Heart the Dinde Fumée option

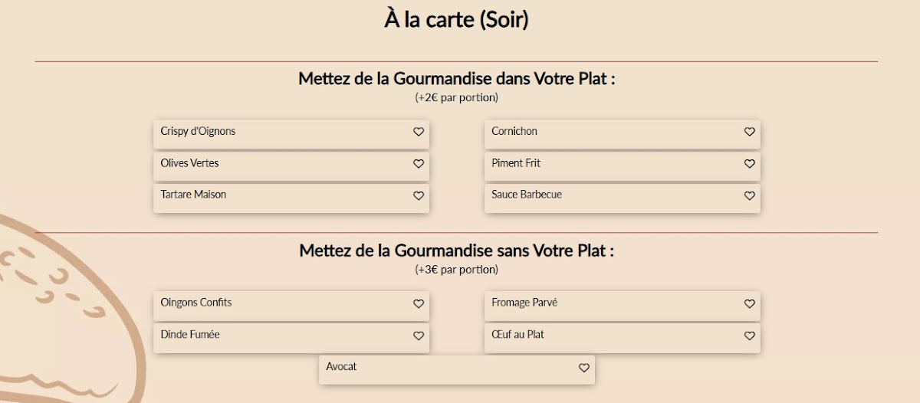419,336
